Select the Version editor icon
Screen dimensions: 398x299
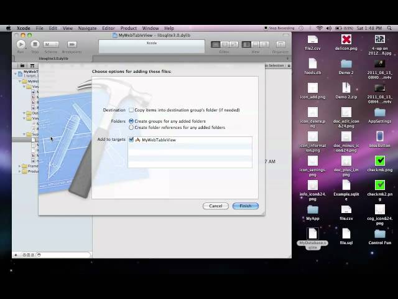(234, 44)
